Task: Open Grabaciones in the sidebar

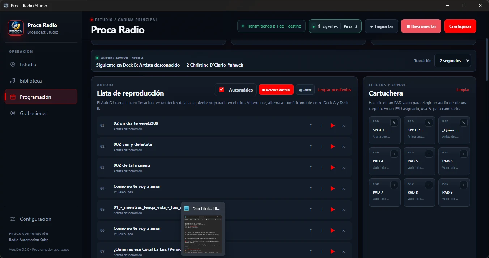Action: 41,113
